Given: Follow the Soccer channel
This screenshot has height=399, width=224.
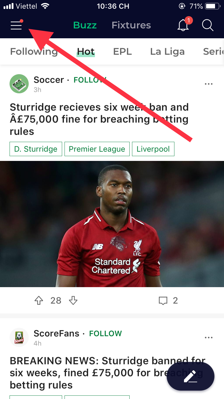Looking at the screenshot, I should click(x=90, y=80).
